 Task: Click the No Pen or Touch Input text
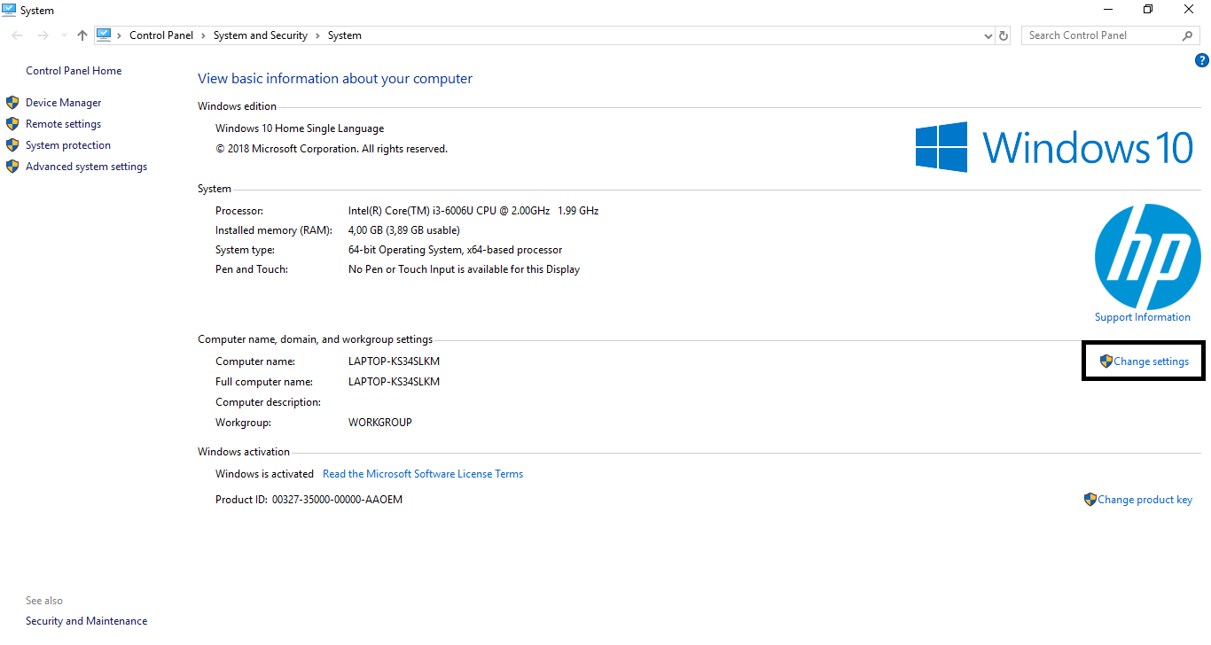pyautogui.click(x=464, y=269)
